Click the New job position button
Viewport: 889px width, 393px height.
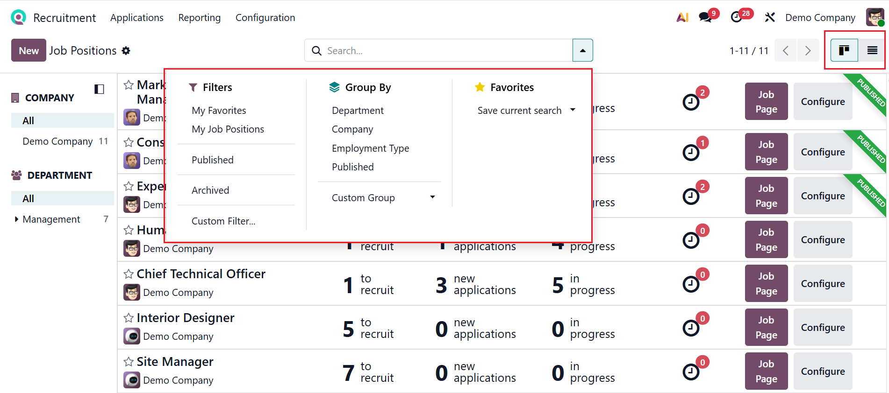point(29,50)
